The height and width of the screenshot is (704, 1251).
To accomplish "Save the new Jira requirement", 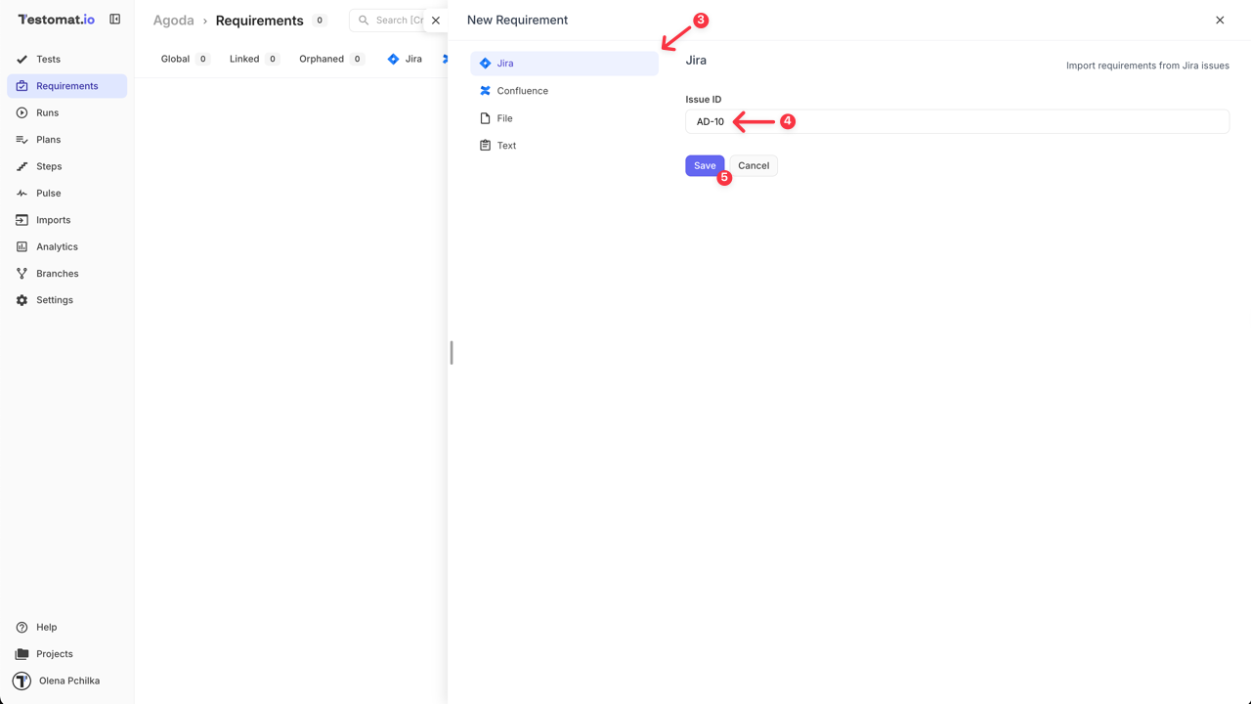I will (705, 165).
